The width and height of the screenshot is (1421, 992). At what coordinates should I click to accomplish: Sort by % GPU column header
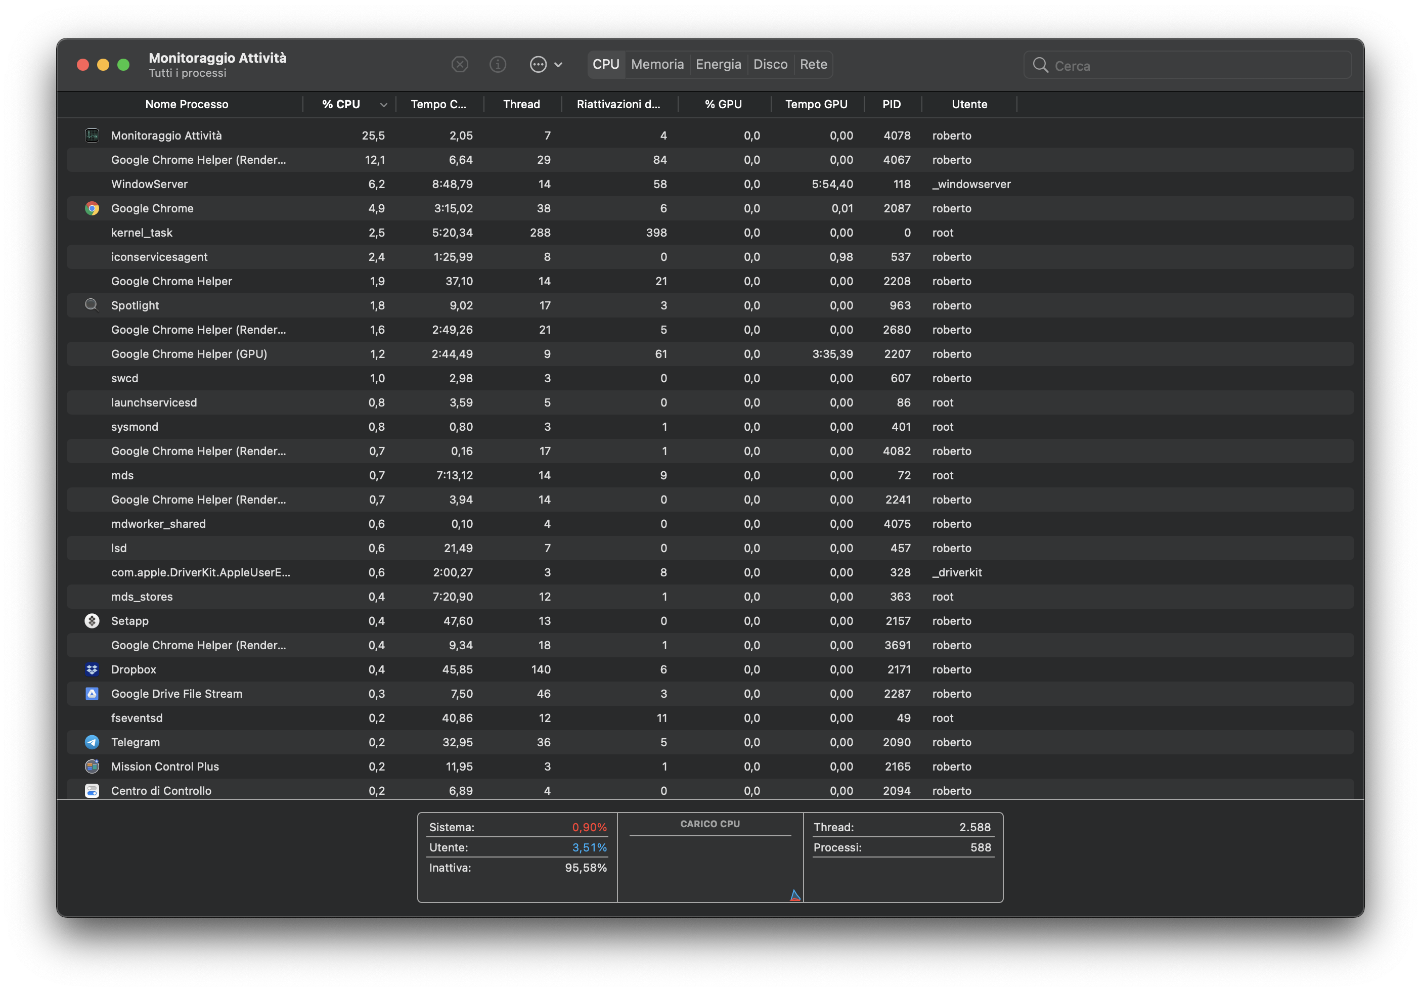coord(723,105)
